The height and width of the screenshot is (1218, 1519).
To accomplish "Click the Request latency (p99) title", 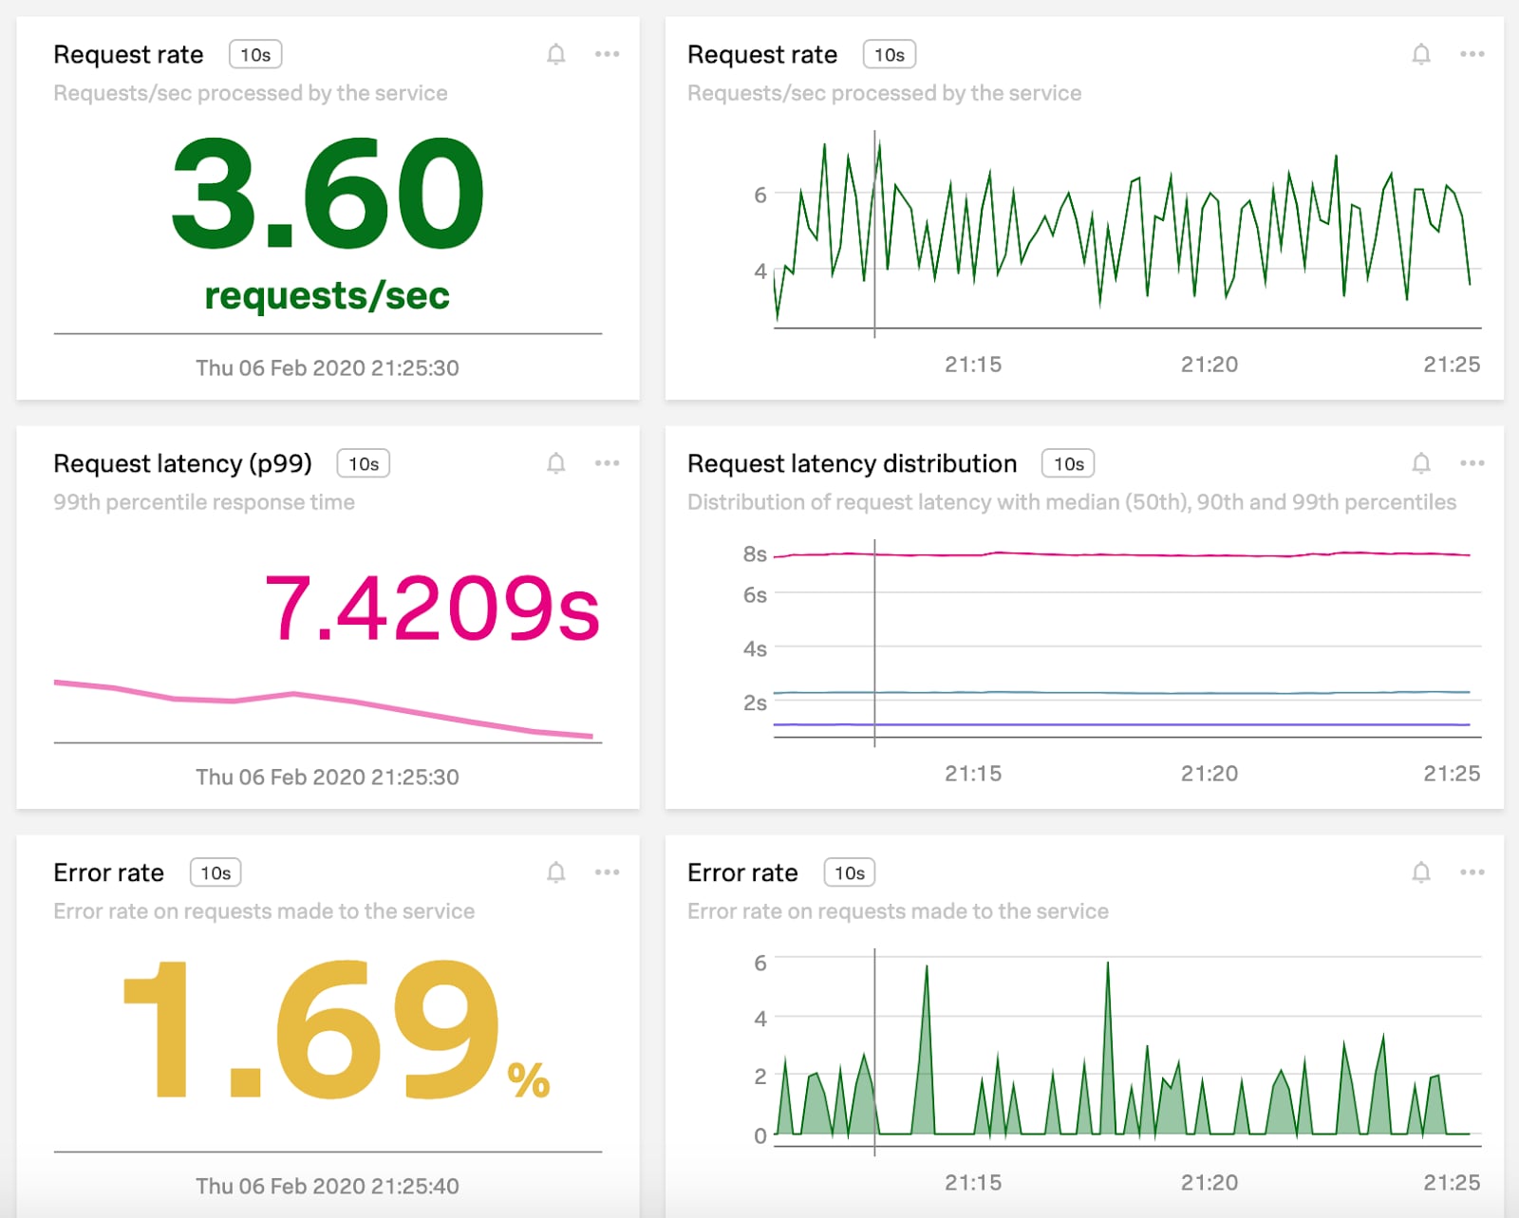I will tap(182, 463).
